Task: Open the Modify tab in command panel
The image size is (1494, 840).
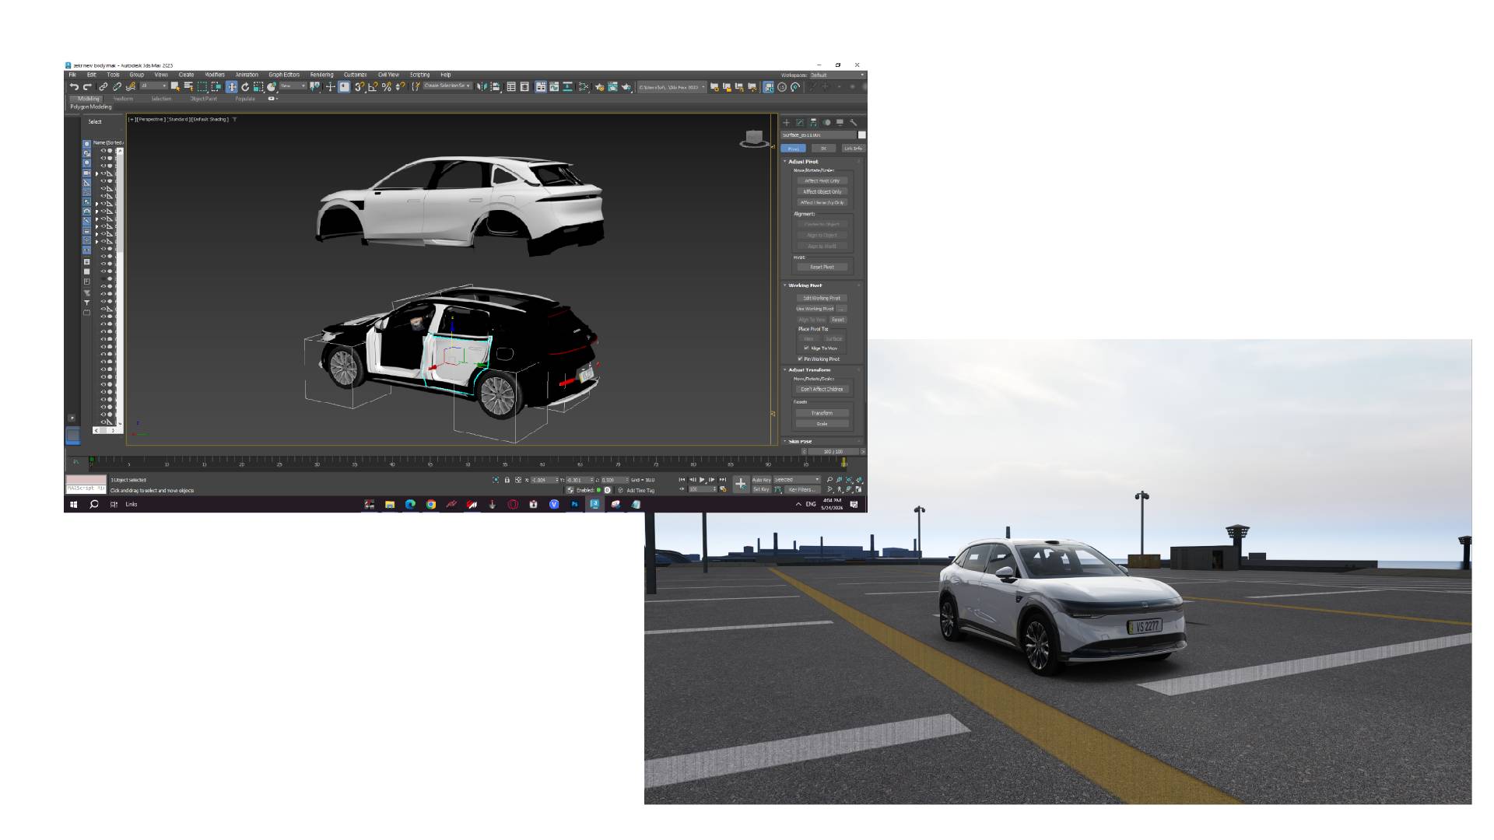Action: pyautogui.click(x=799, y=122)
